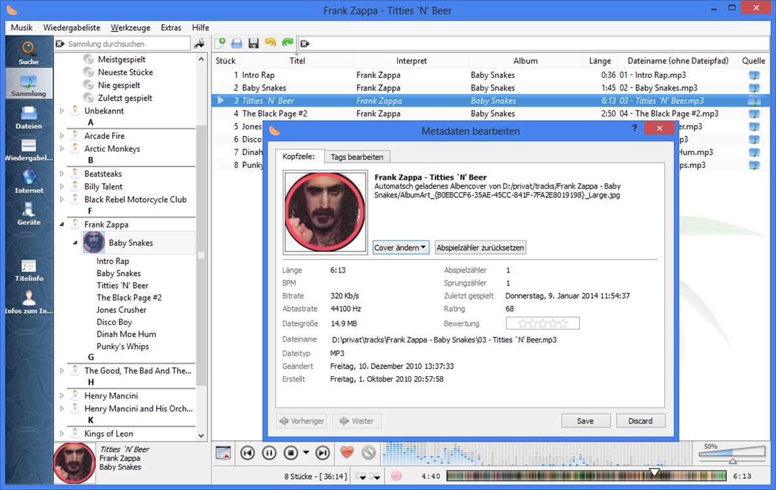The height and width of the screenshot is (490, 776).
Task: Open the Hilfe menu
Action: [x=201, y=27]
